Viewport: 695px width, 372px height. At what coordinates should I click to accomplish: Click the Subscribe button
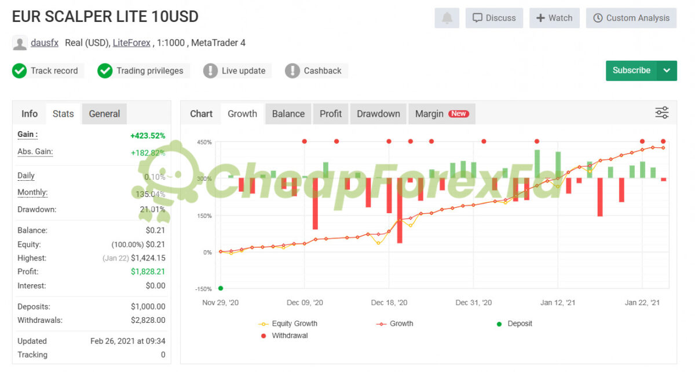coord(631,70)
